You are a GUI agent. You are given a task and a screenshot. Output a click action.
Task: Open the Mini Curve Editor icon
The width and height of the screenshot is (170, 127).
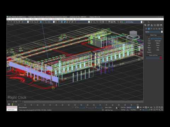pyautogui.click(x=9, y=104)
